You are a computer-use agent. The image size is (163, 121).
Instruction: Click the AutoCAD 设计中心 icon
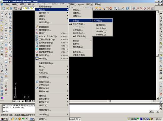click(x=37, y=36)
